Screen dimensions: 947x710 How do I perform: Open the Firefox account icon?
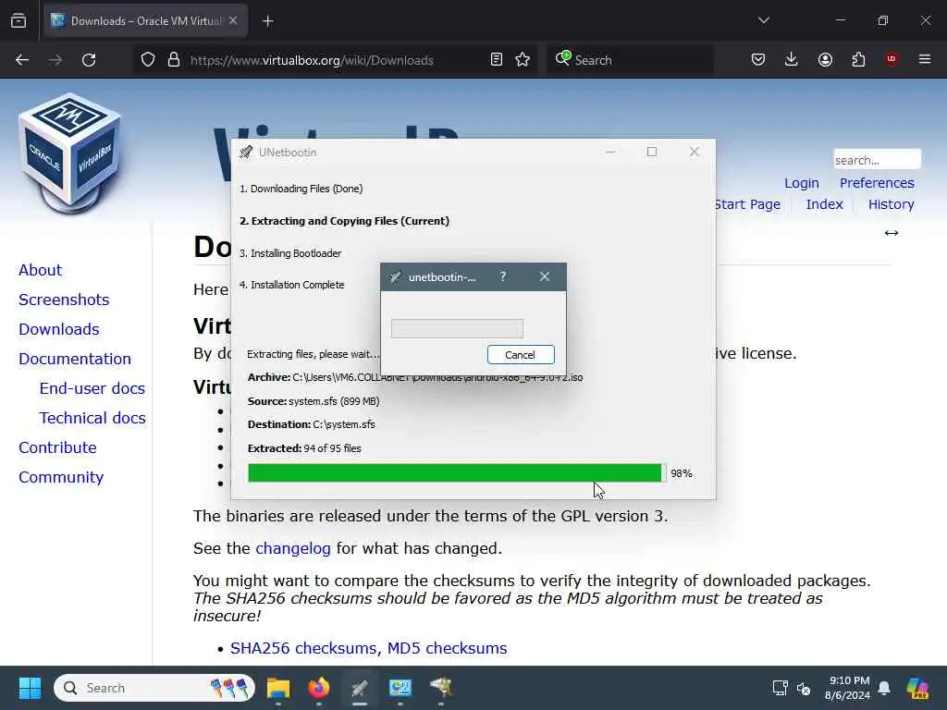[x=825, y=60]
